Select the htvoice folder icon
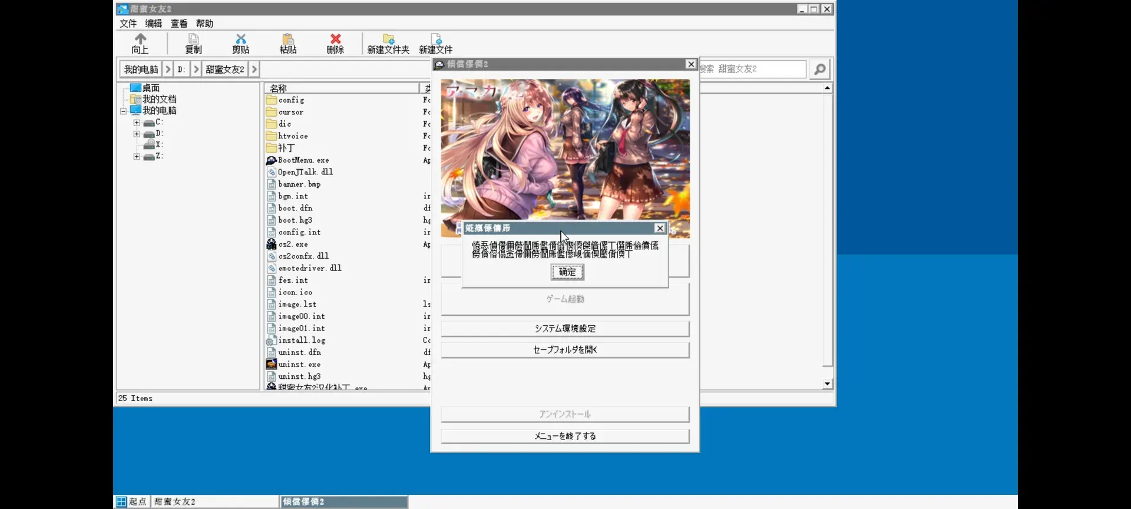 271,135
